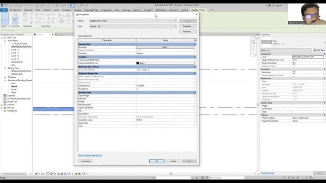Confirm Type Properties with OK
The height and width of the screenshot is (183, 326).
(x=157, y=161)
